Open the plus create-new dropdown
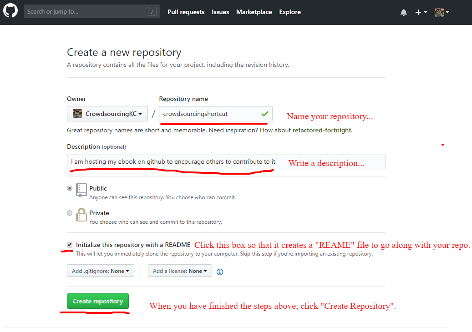 click(x=421, y=12)
